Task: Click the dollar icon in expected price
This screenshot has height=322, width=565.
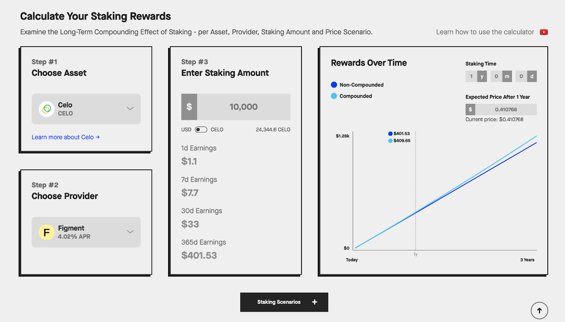Action: pos(470,109)
